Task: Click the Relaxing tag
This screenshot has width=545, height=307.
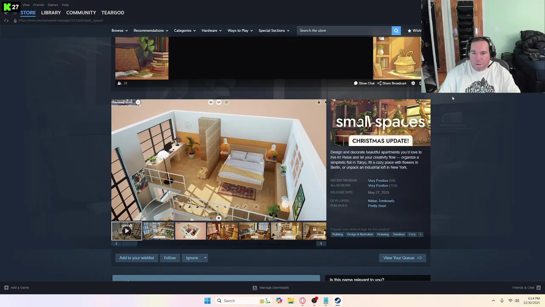Action: pos(383,234)
